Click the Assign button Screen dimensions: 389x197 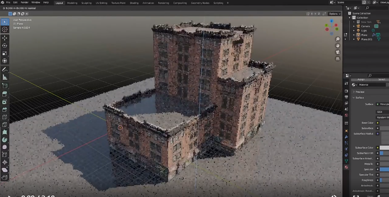[361, 79]
